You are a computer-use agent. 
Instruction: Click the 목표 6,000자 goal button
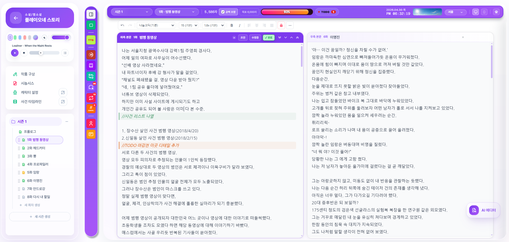[x=249, y=12]
